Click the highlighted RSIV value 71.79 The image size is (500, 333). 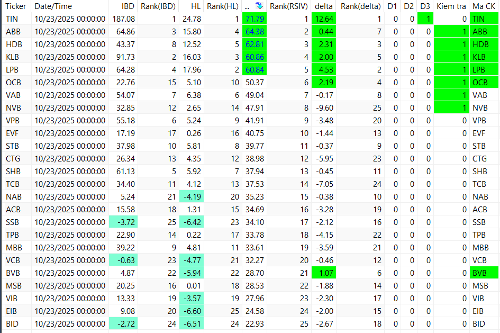pos(254,19)
